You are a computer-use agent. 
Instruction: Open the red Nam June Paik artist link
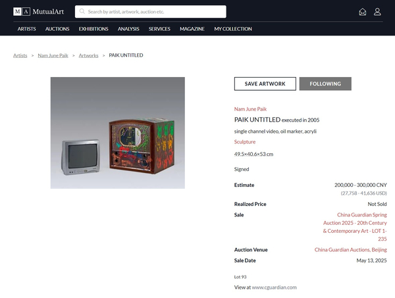pos(250,109)
